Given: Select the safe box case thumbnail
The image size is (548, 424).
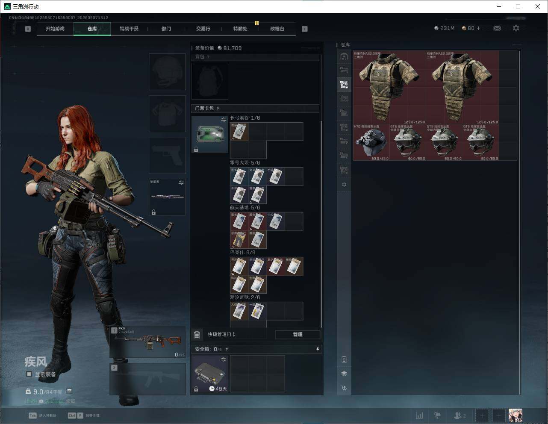Looking at the screenshot, I should (210, 374).
